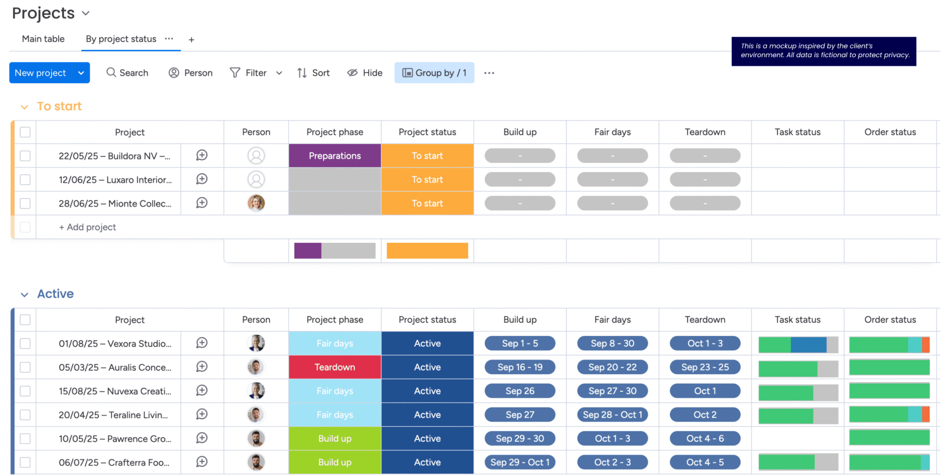
Task: Open conversation bubble for Buildora NV project
Action: click(x=202, y=155)
